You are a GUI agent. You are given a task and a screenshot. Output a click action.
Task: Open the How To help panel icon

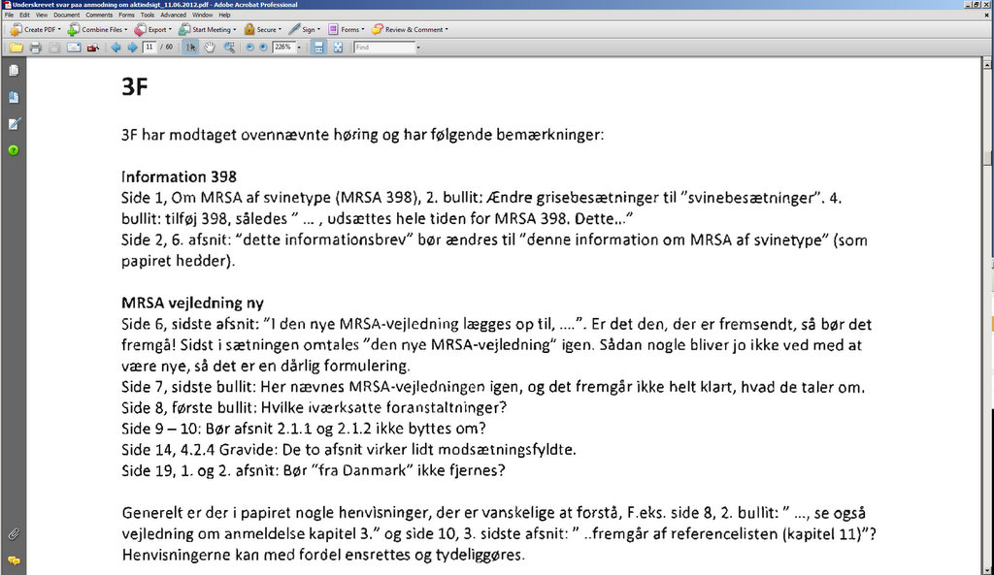[x=14, y=150]
